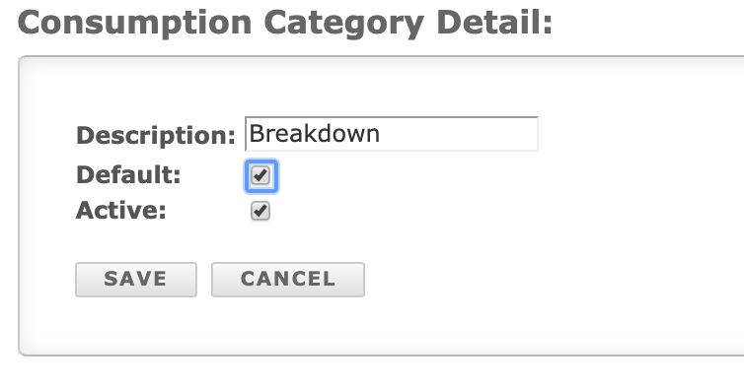Click the blank area below the SAVE button

point(136,325)
